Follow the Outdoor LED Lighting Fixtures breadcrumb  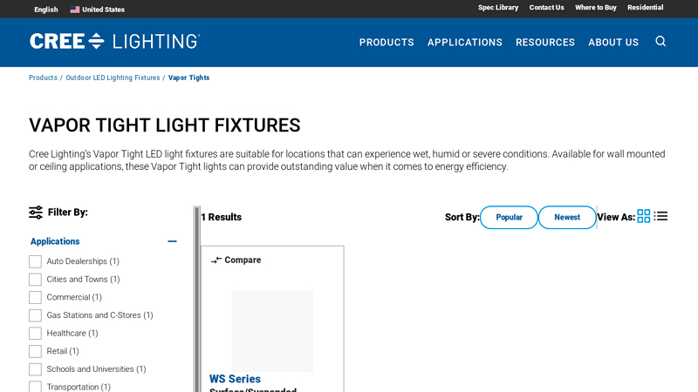coord(113,78)
